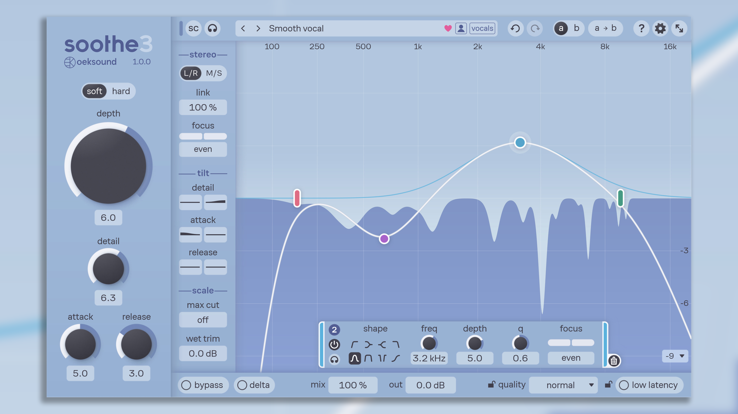738x414 pixels.
Task: Click the stereo focus value even
Action: [x=203, y=149]
